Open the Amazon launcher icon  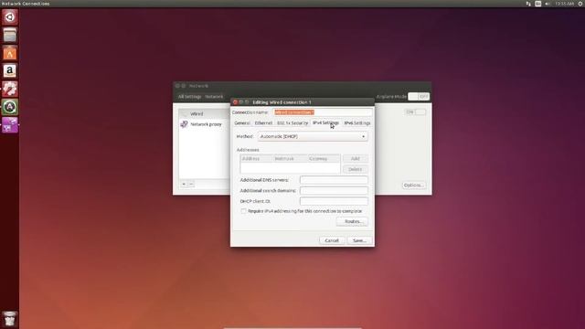pos(10,71)
